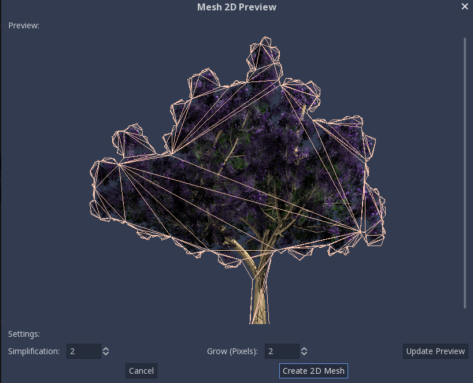Viewport: 473px width, 383px height.
Task: Close the Mesh 2D Preview dialog
Action: (x=464, y=6)
